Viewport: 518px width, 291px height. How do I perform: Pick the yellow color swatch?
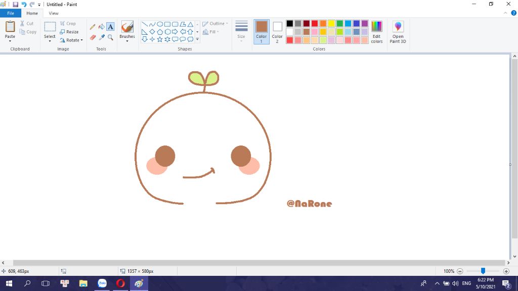pos(331,23)
